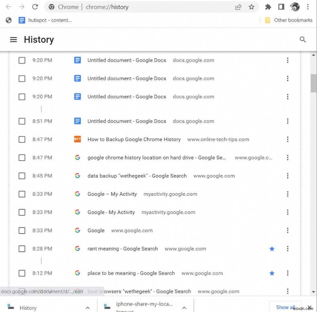Reload the chrome://history page
The image size is (317, 312).
(35, 7)
